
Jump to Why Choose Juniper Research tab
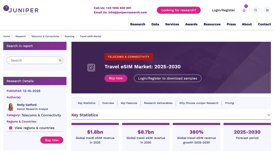199,103
